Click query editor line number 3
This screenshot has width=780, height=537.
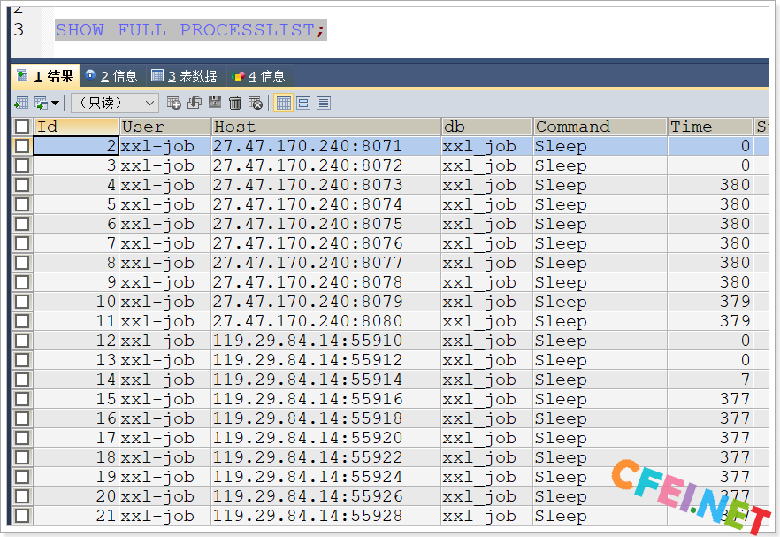[19, 30]
